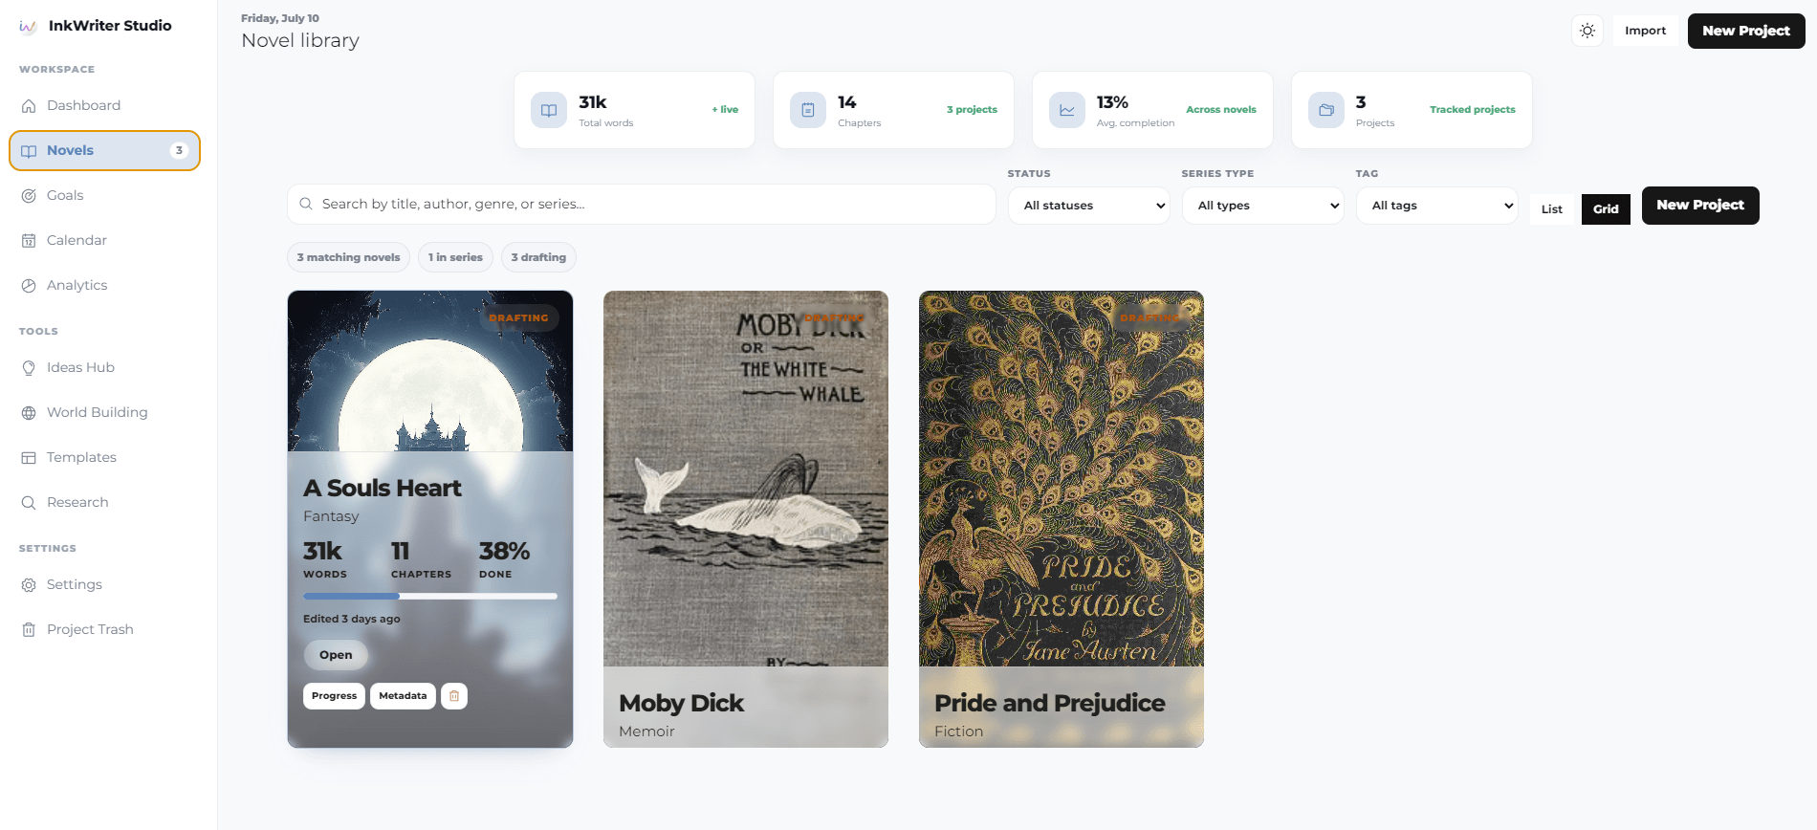Click the '+ live' label on Total words
The image size is (1817, 830).
click(x=725, y=110)
